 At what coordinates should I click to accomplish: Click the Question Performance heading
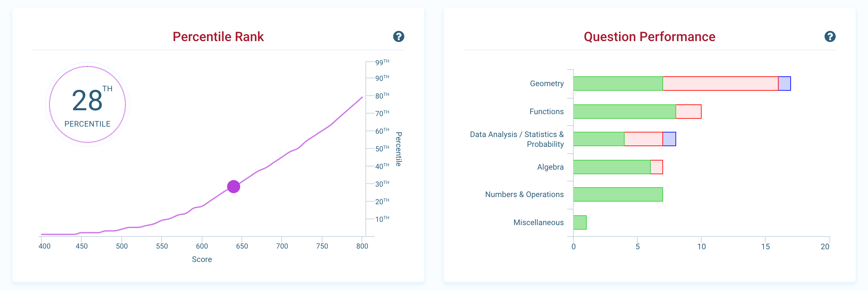[x=649, y=37]
